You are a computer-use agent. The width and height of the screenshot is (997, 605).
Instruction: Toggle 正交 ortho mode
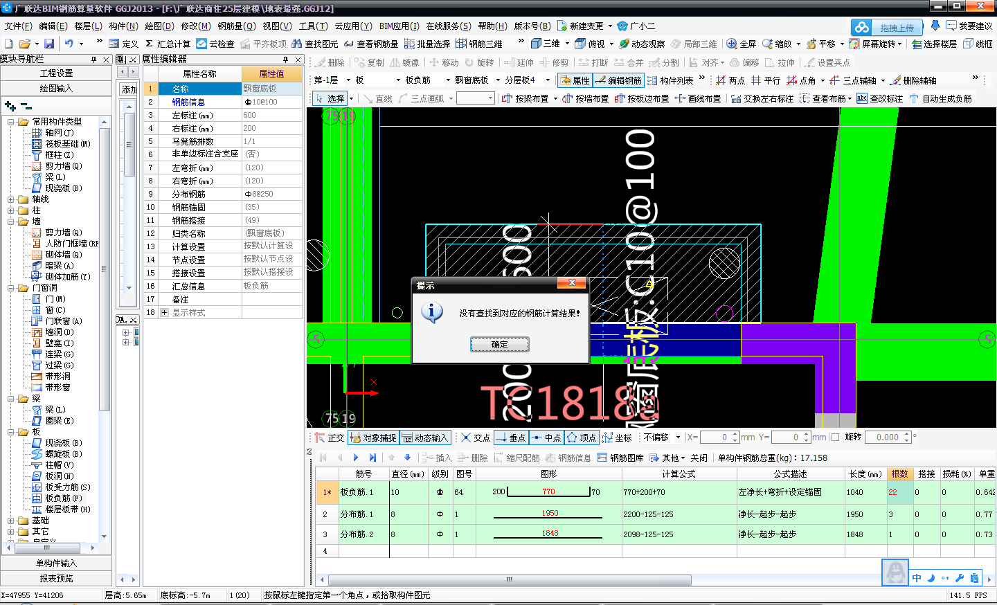point(330,437)
